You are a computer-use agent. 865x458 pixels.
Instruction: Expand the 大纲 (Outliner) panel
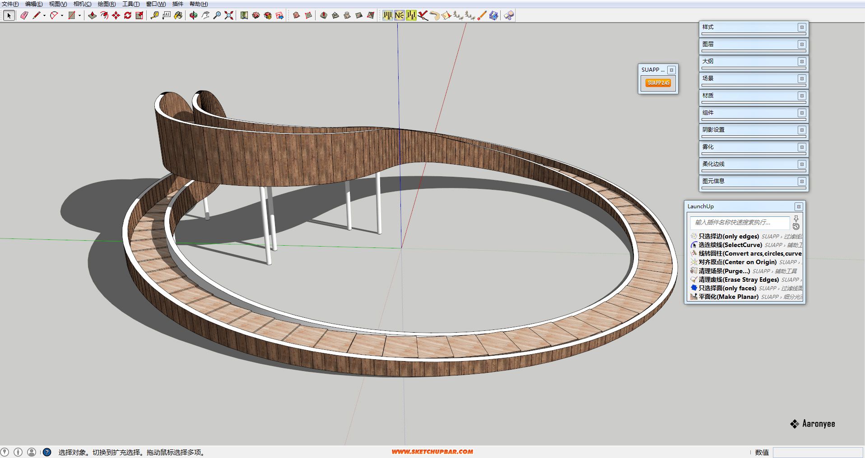(x=753, y=61)
